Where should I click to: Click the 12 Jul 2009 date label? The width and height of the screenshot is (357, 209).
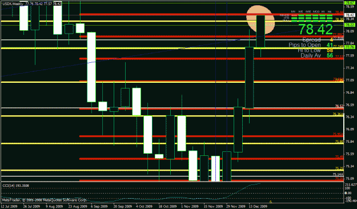tap(9, 207)
